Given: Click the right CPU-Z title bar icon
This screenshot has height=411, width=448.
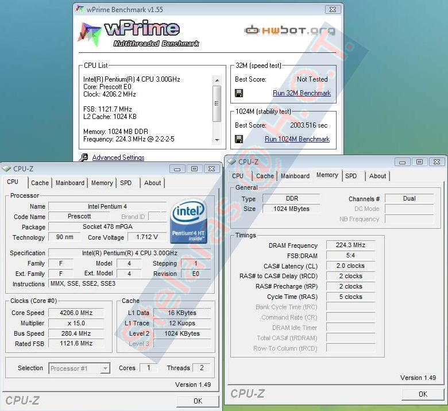Looking at the screenshot, I should pyautogui.click(x=231, y=162).
